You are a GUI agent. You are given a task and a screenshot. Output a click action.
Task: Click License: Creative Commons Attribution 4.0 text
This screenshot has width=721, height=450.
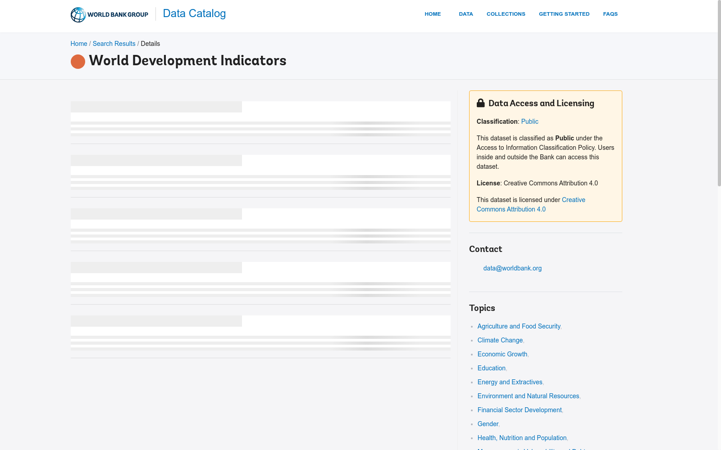(x=537, y=183)
